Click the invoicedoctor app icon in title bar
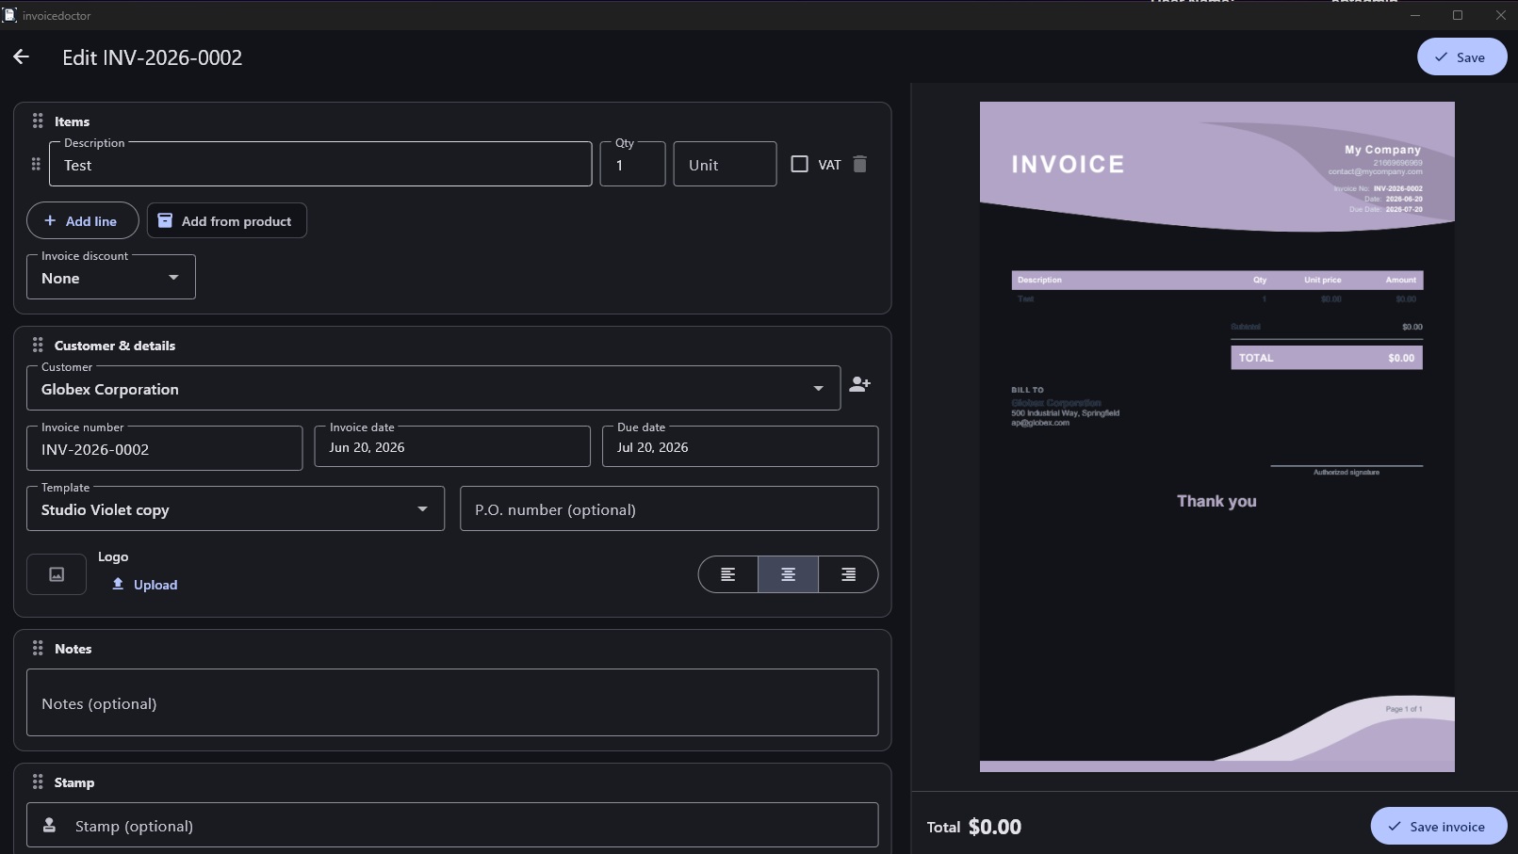 [9, 15]
